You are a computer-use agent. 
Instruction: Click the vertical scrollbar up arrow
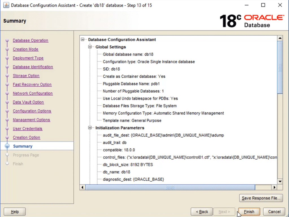pyautogui.click(x=280, y=38)
